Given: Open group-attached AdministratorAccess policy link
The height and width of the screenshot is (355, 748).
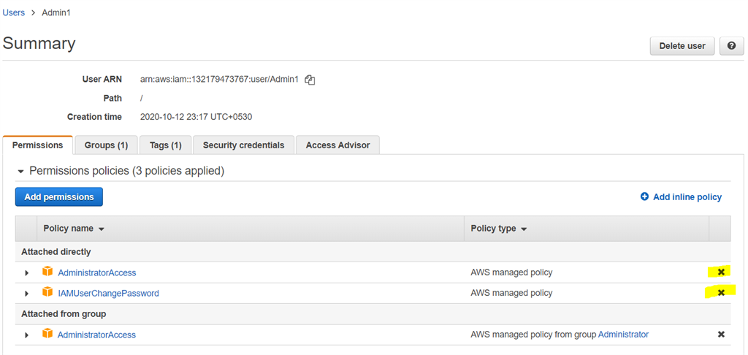Looking at the screenshot, I should (97, 335).
